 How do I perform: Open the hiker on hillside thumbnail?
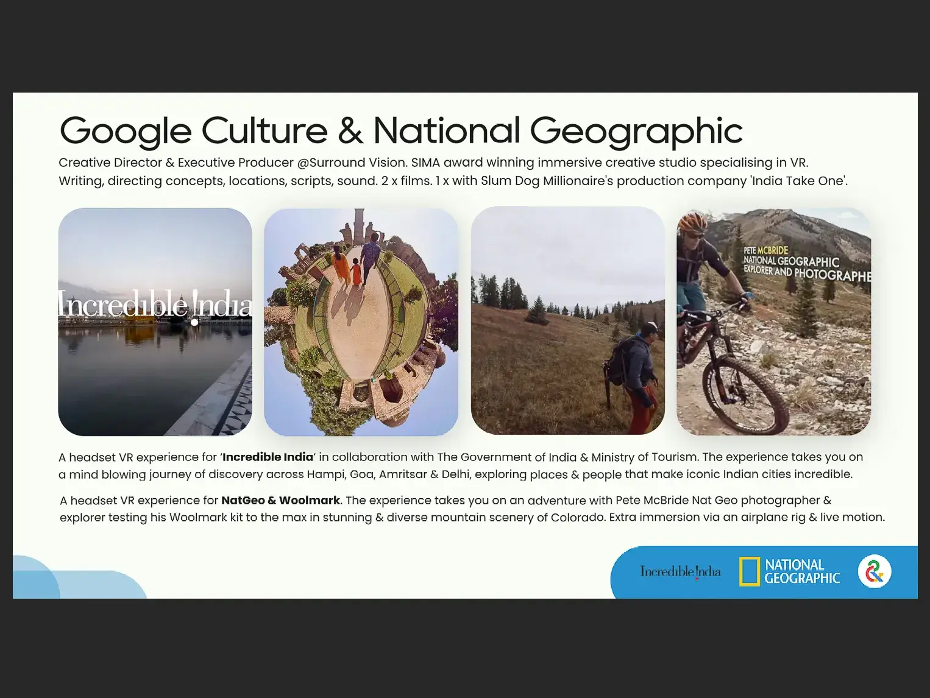pos(567,320)
